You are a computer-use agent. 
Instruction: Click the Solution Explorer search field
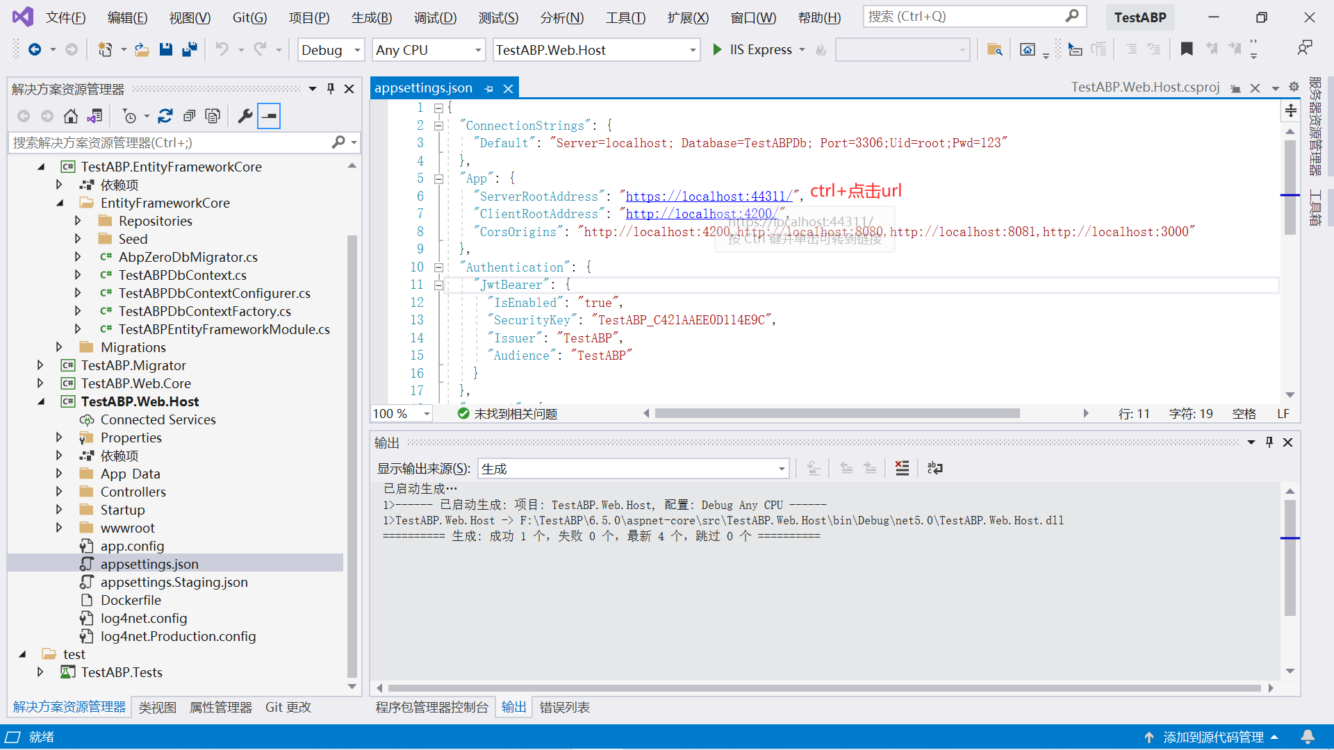pyautogui.click(x=183, y=142)
